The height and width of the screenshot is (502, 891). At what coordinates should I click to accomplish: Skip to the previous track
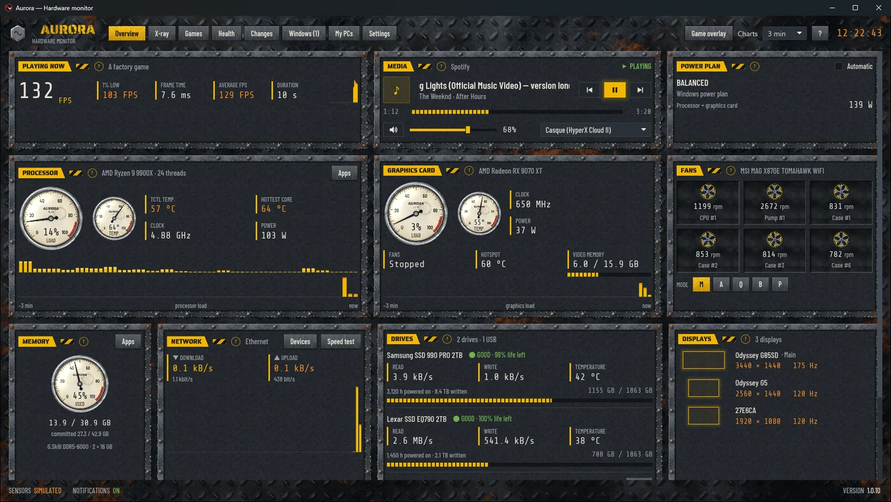click(x=589, y=90)
